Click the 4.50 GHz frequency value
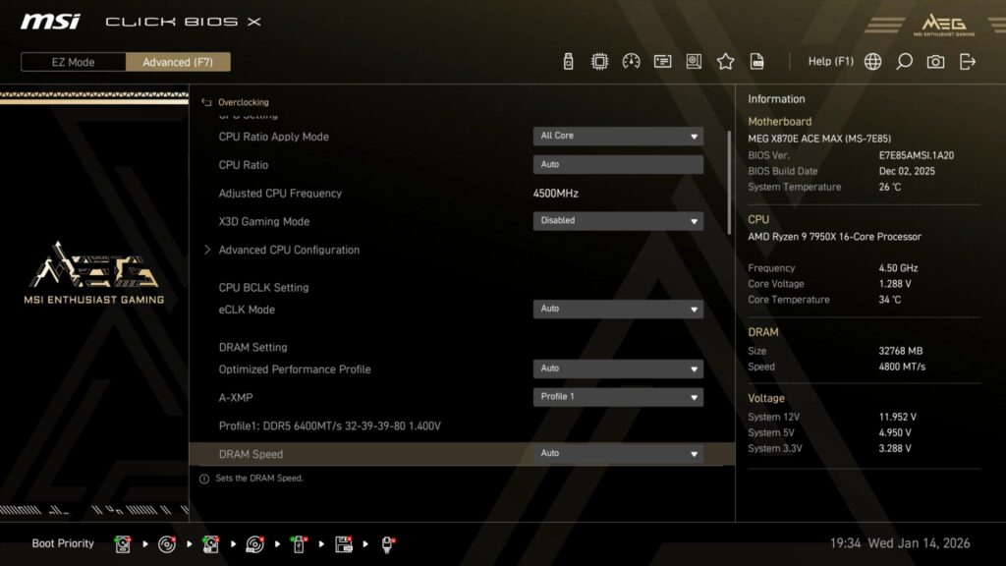 (898, 268)
